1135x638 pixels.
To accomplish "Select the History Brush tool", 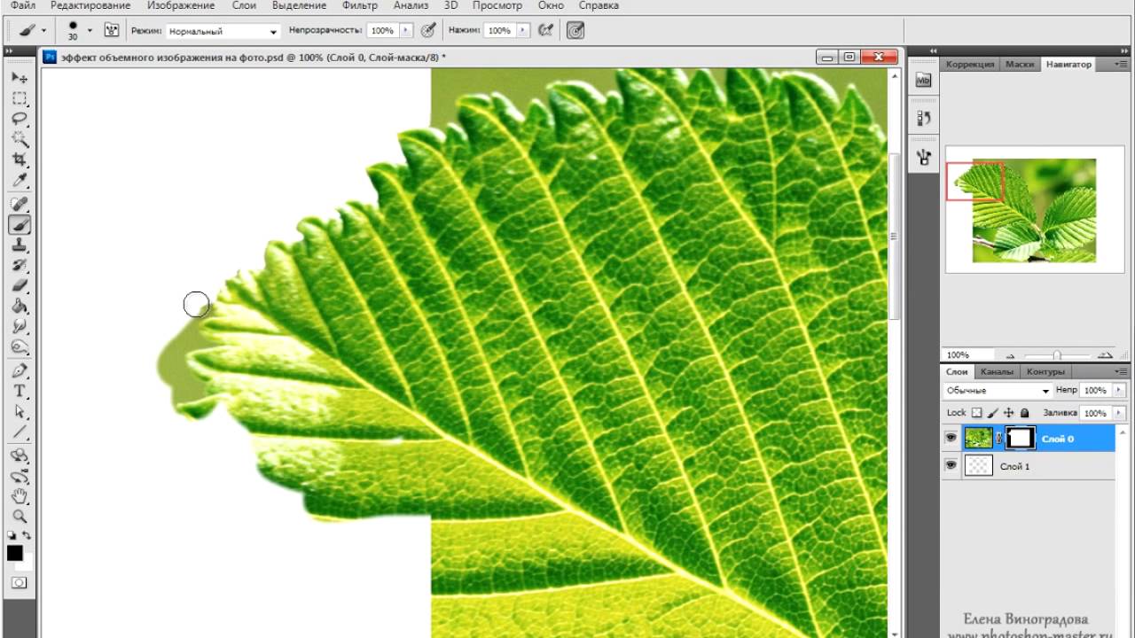I will [20, 266].
